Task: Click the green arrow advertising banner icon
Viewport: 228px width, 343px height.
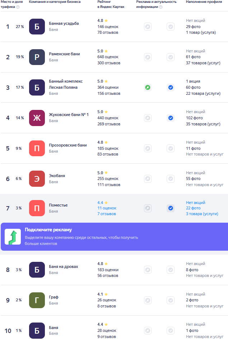Action: [x=13, y=237]
